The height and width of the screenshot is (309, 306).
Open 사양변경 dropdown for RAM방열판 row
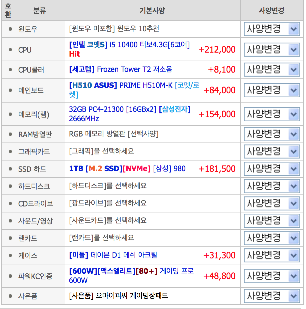[x=272, y=134]
